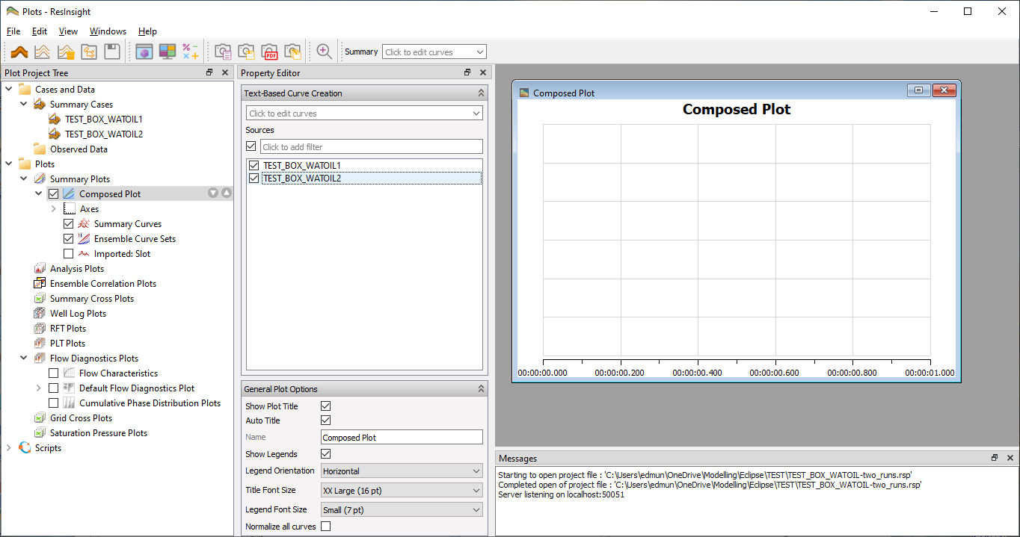Click the summary case with folder icon
Screen dimensions: 1020x537
[x=66, y=52]
